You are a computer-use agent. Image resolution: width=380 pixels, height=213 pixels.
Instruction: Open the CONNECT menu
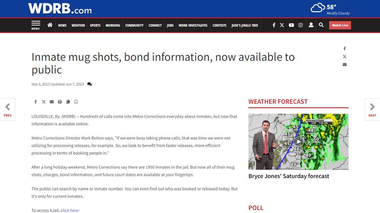(x=155, y=25)
